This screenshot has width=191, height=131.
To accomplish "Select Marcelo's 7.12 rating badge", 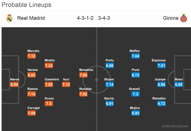I will point(32,56).
